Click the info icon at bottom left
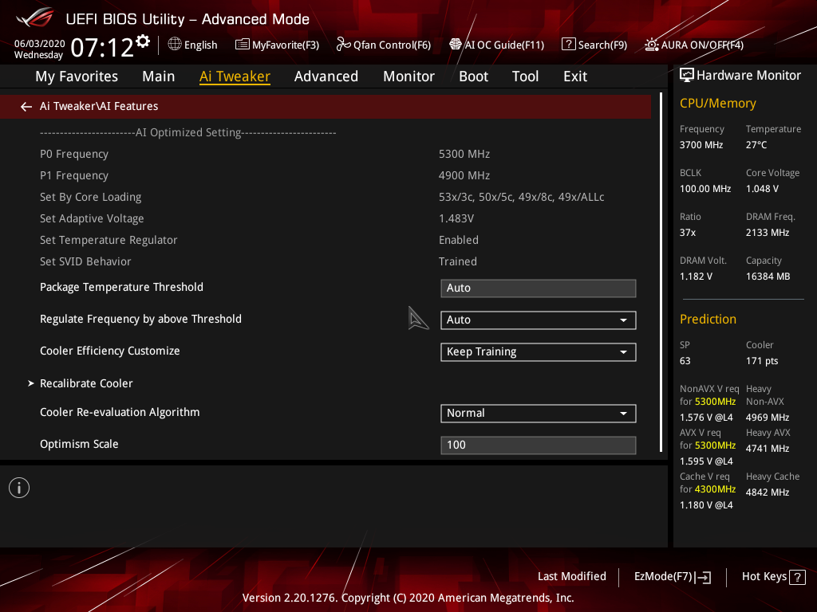The width and height of the screenshot is (817, 612). pos(18,487)
